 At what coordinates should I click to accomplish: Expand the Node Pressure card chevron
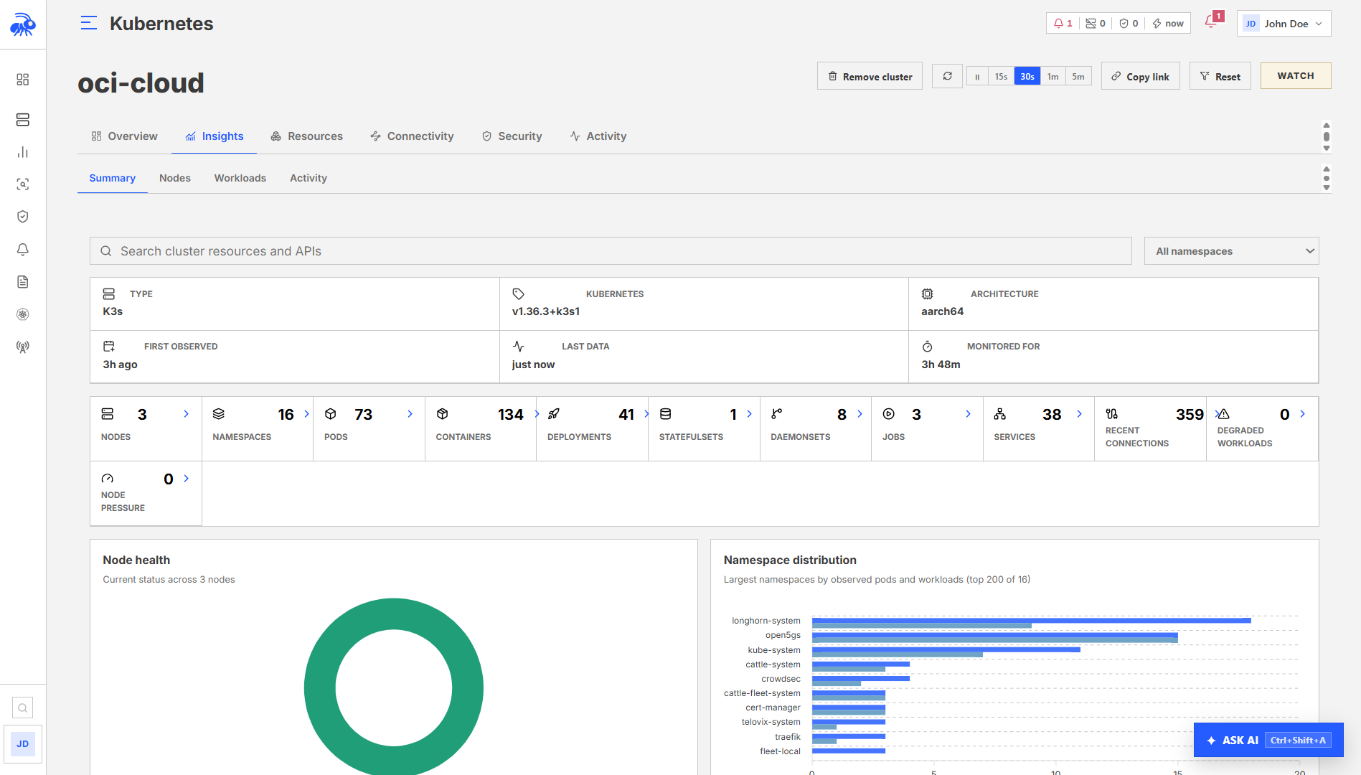[x=187, y=479]
